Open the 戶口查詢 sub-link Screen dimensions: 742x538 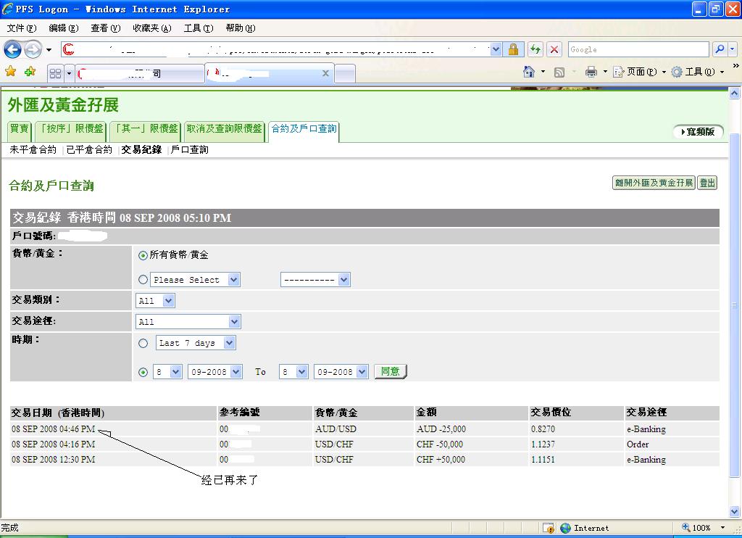point(189,149)
